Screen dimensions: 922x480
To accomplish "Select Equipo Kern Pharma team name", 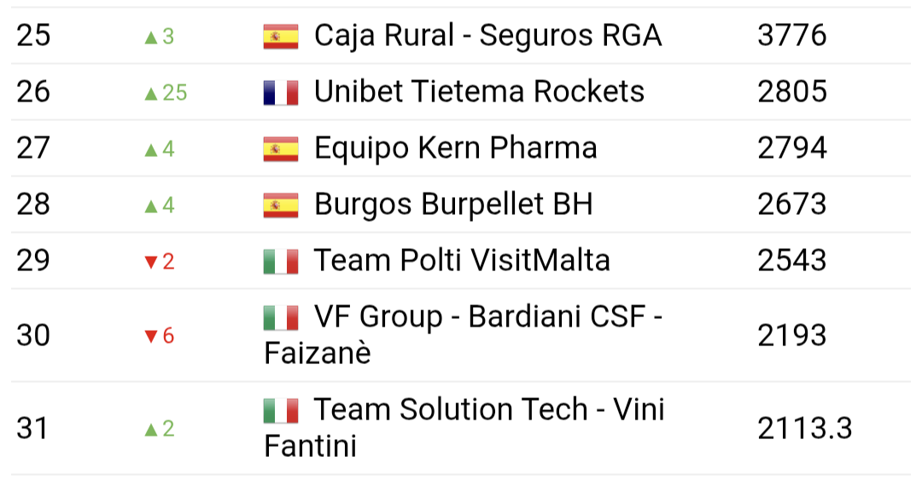I will [455, 148].
